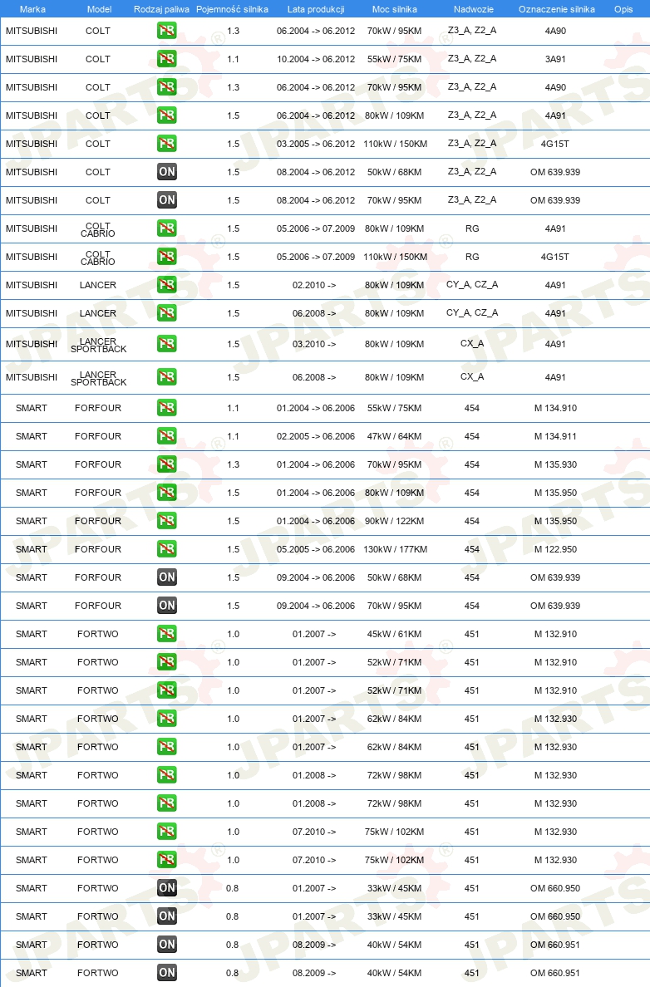
Task: Click the petrol icon for FORFOUR 90kW / 122KM
Action: point(167,521)
